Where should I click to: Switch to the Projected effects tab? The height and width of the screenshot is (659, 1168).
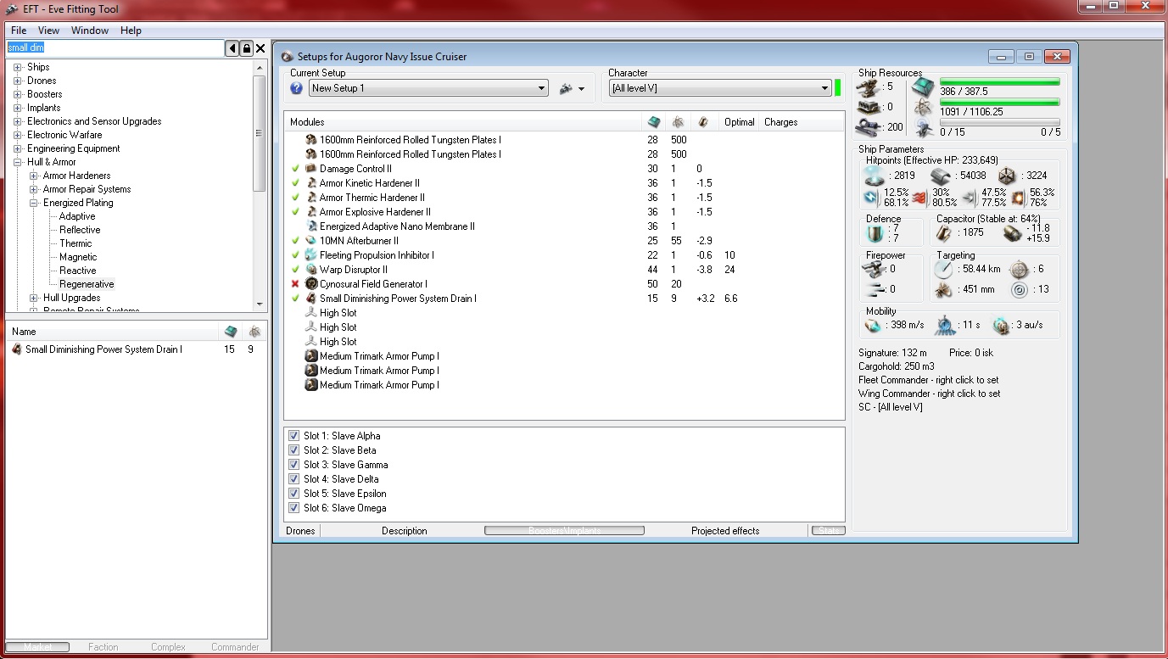tap(725, 531)
